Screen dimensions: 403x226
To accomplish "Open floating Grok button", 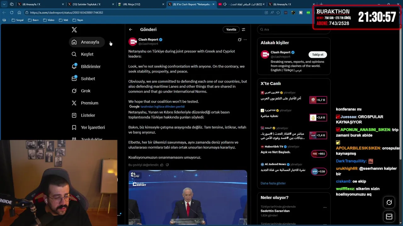I will 389,203.
